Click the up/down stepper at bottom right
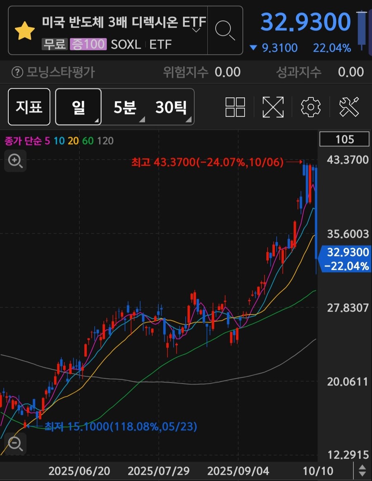The image size is (372, 481). click(x=362, y=471)
